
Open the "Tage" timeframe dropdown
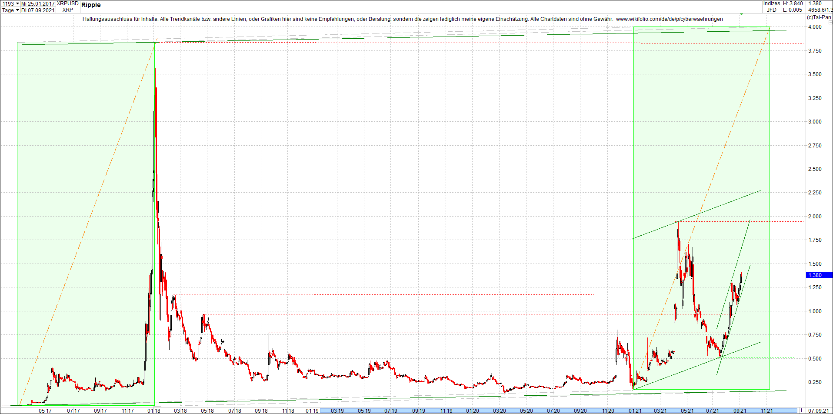pos(10,10)
